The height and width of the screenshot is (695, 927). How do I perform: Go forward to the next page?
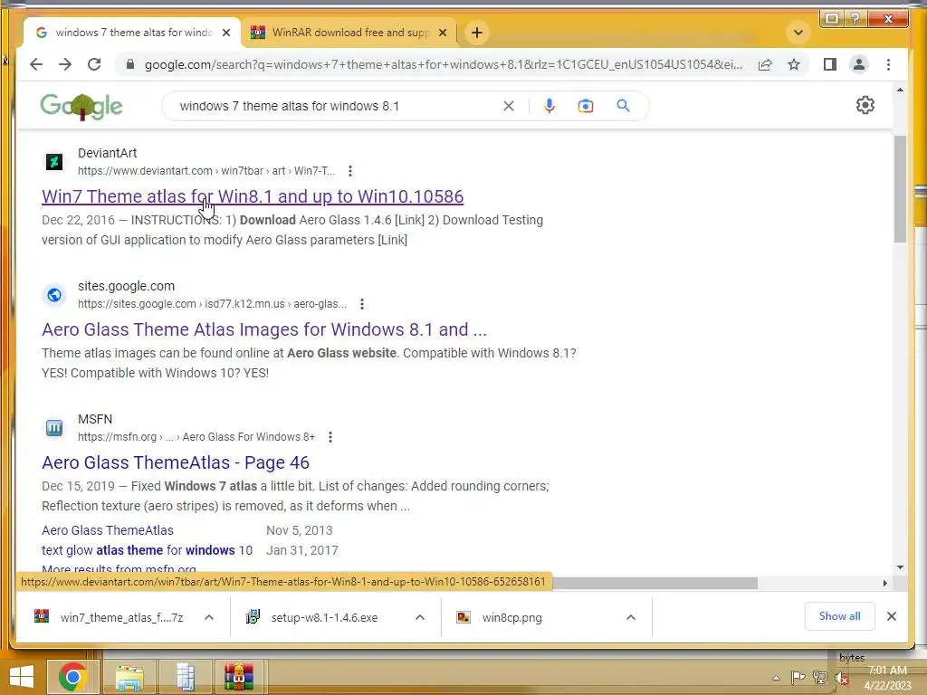(65, 64)
